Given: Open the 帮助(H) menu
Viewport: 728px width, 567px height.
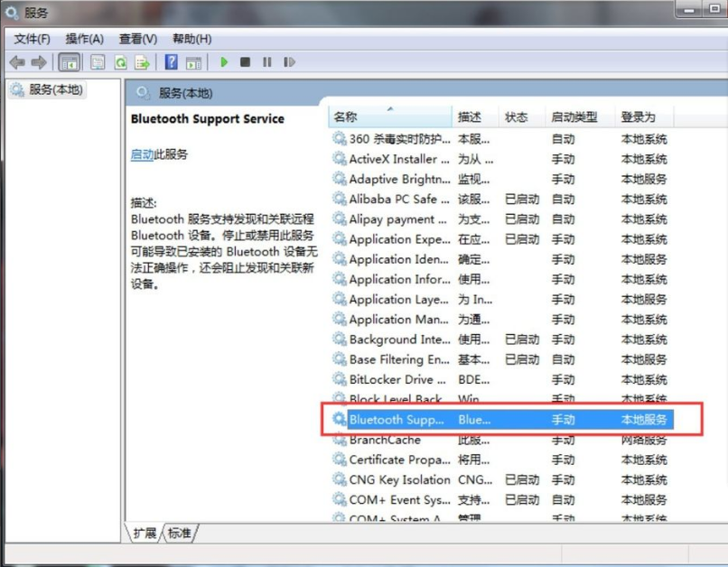Looking at the screenshot, I should click(191, 39).
